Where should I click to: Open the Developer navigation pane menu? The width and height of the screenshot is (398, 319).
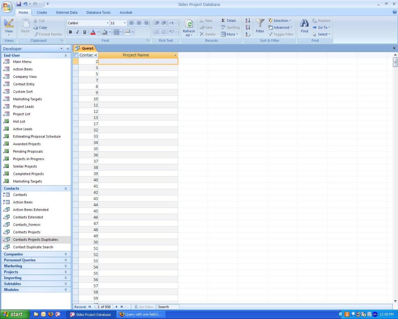pos(61,49)
